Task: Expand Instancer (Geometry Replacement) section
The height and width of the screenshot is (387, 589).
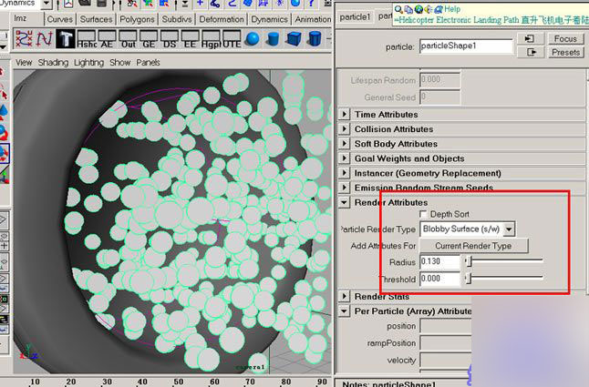Action: tap(344, 173)
